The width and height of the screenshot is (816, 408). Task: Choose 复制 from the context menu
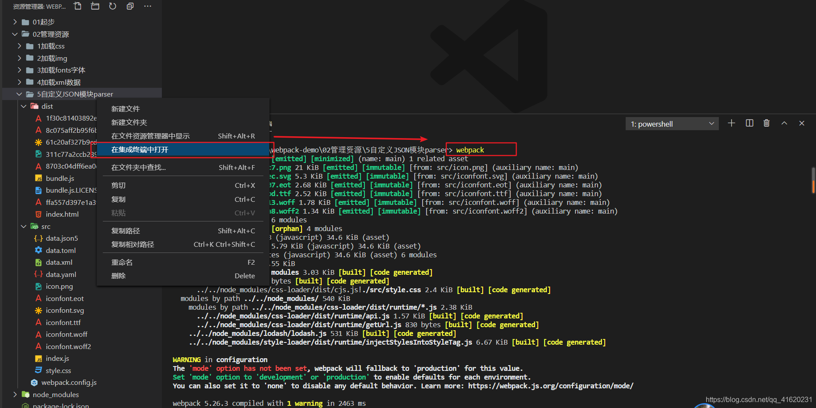click(183, 199)
